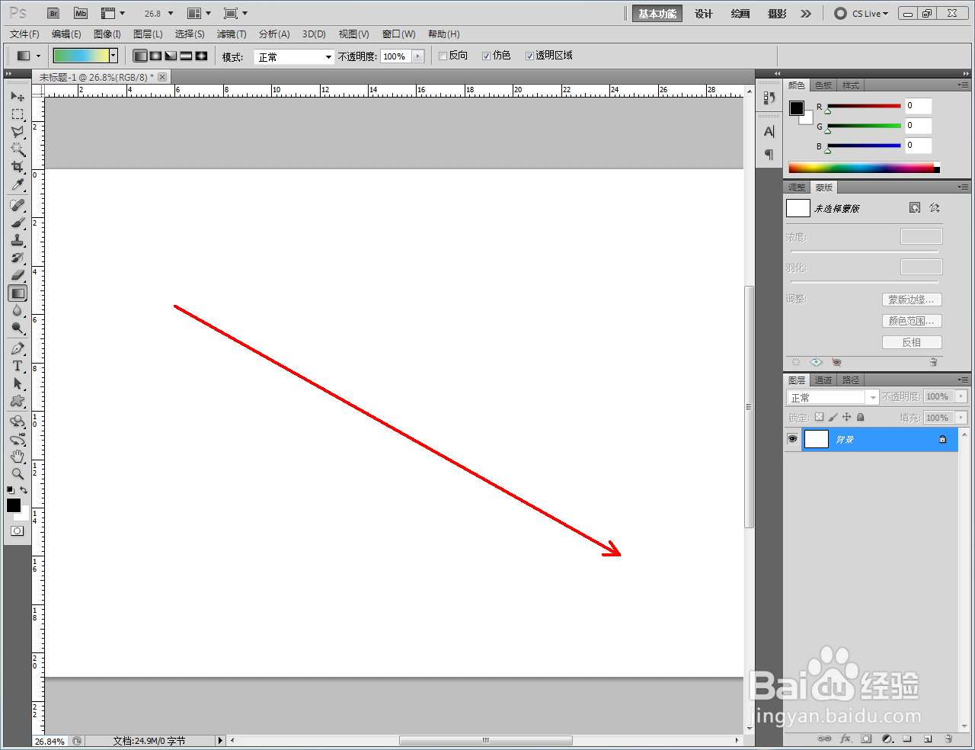Select the Horizontal Type tool

pos(18,366)
